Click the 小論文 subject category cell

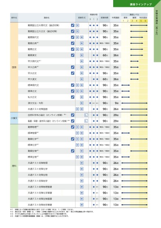pyautogui.click(x=14, y=118)
